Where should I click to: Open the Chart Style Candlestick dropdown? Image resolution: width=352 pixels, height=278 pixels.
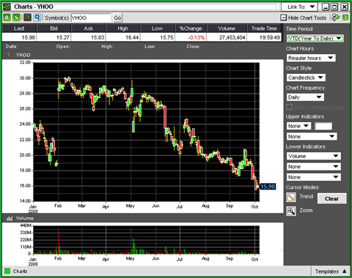tap(306, 78)
